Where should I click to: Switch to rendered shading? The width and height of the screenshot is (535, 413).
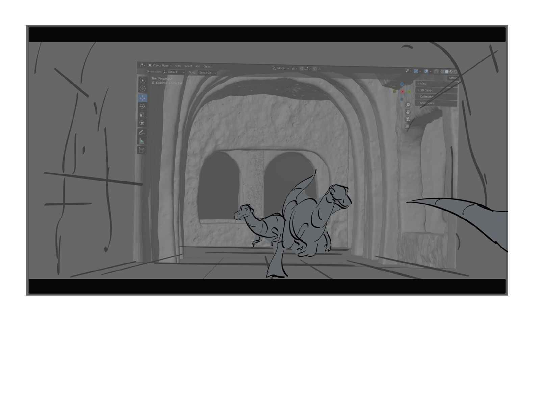[455, 72]
